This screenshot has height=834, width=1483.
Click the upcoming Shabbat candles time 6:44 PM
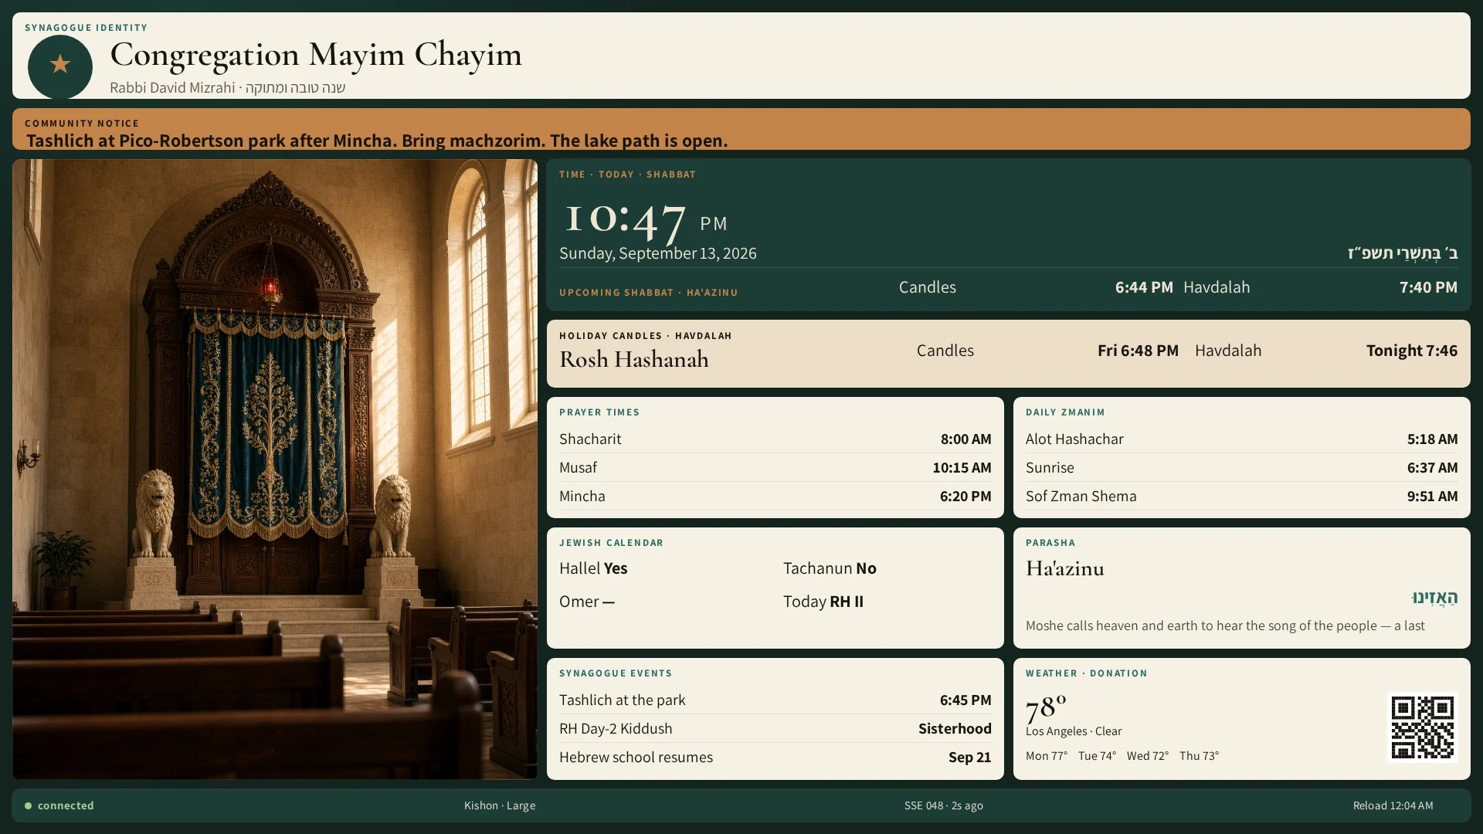click(1144, 287)
